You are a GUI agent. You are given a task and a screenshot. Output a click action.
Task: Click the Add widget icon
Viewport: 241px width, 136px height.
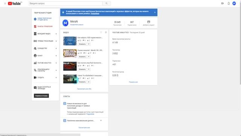[x=149, y=22]
